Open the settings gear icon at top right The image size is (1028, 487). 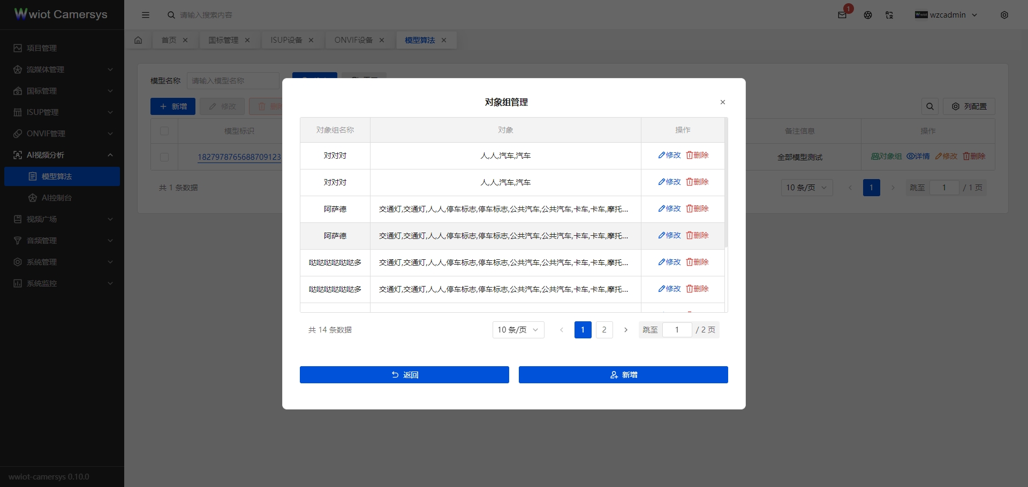click(x=1004, y=15)
